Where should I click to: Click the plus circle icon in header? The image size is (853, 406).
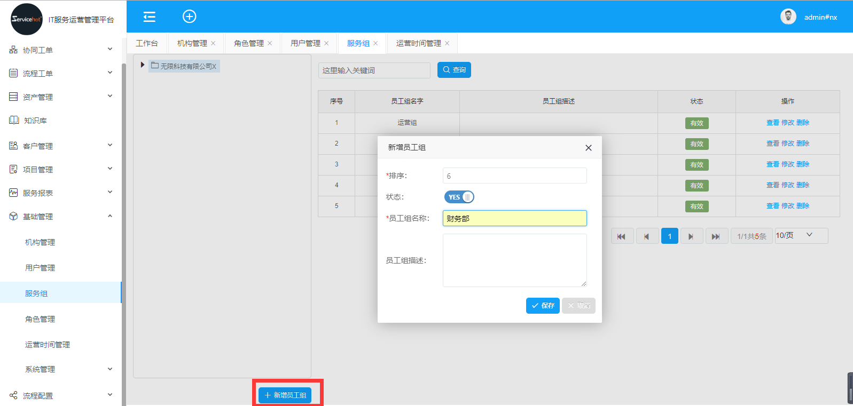click(x=189, y=17)
